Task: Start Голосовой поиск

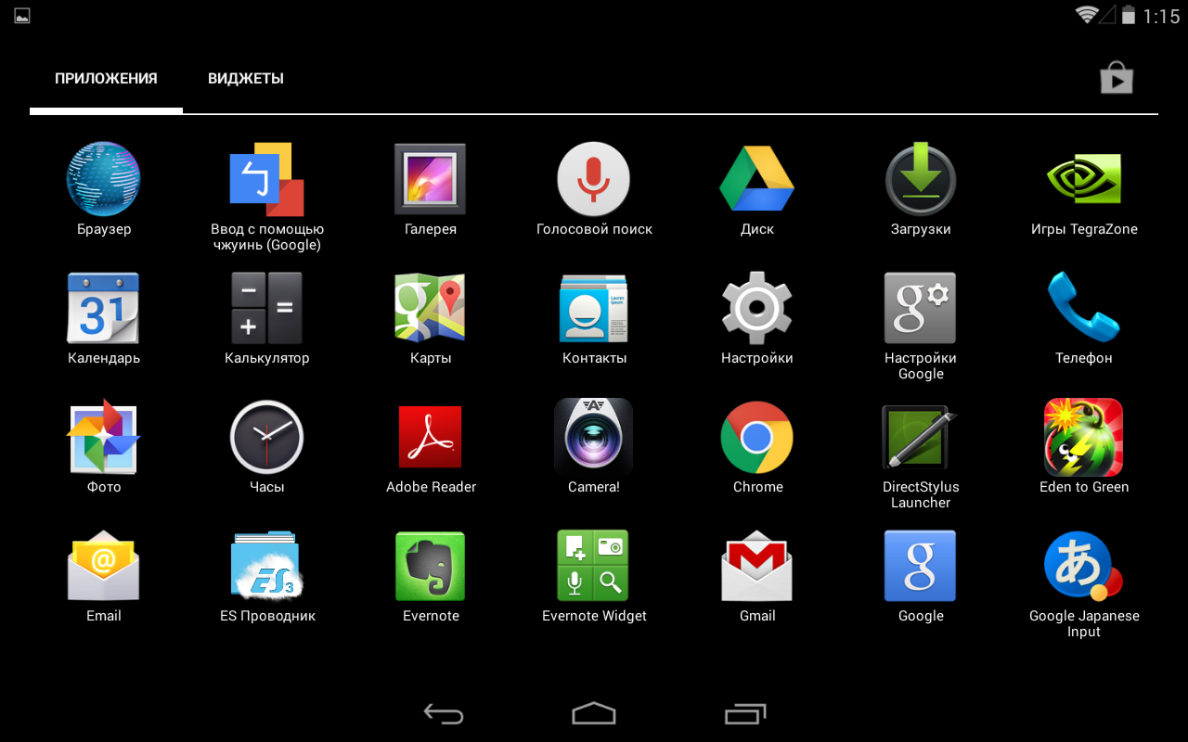Action: [x=594, y=179]
